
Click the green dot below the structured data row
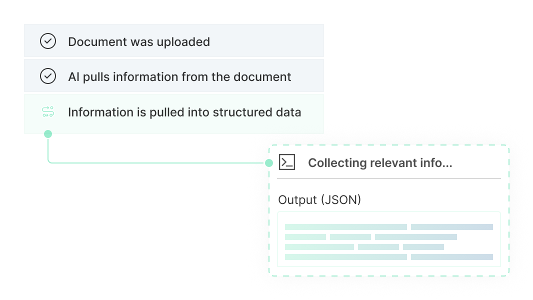(48, 134)
